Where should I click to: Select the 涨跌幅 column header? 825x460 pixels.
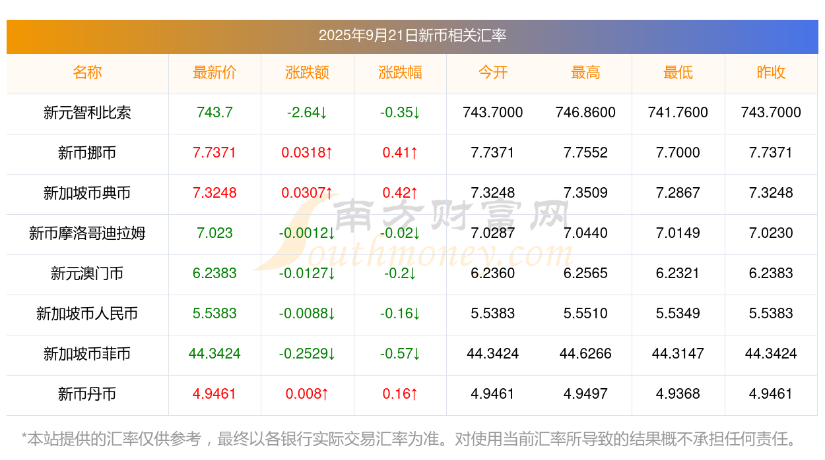pyautogui.click(x=400, y=72)
